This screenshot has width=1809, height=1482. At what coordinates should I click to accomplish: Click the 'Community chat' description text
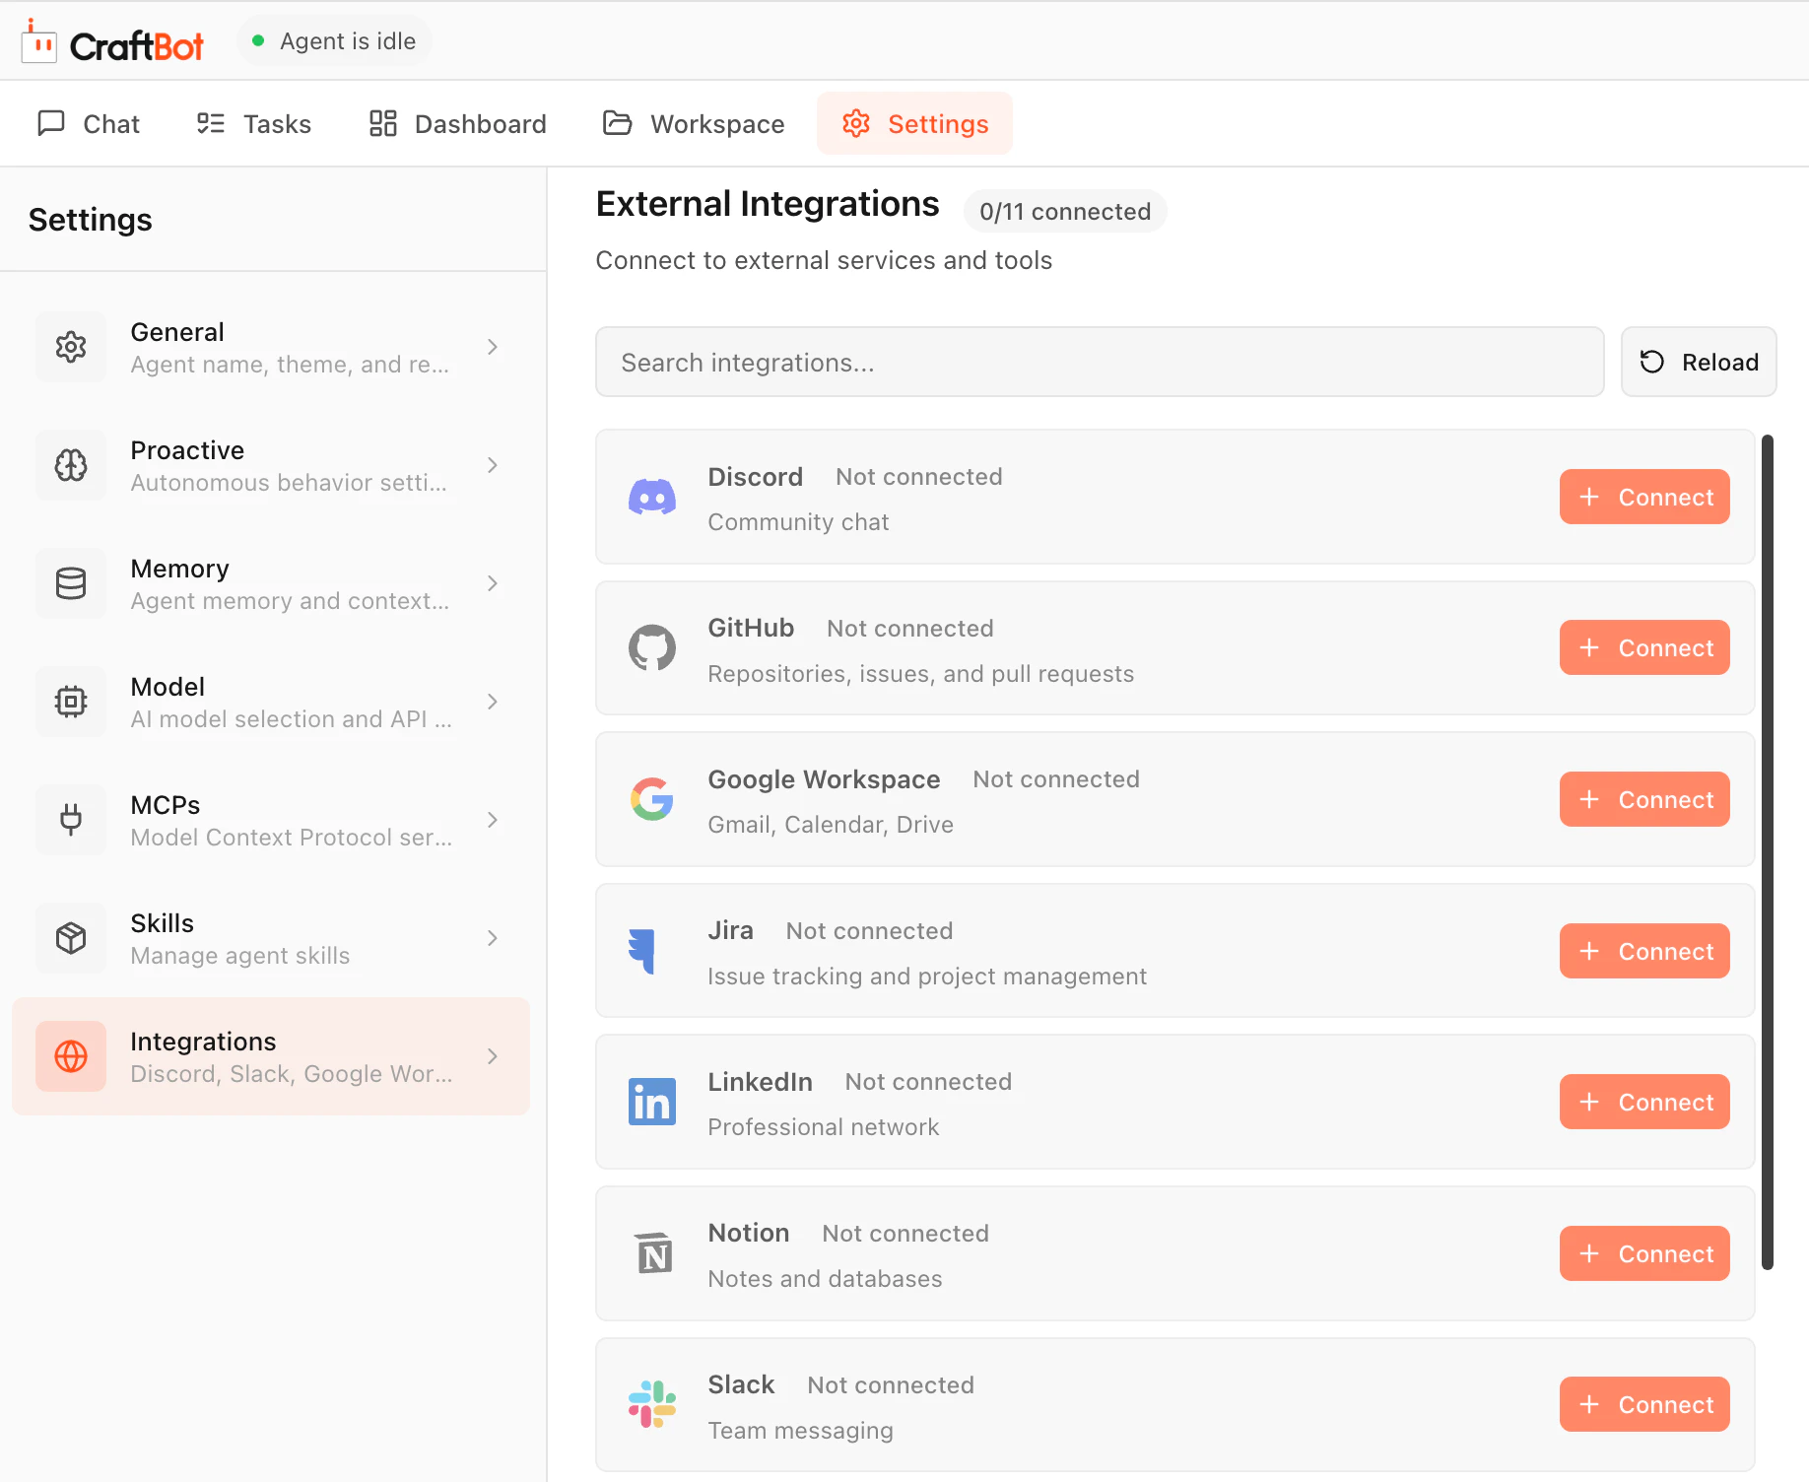[799, 522]
